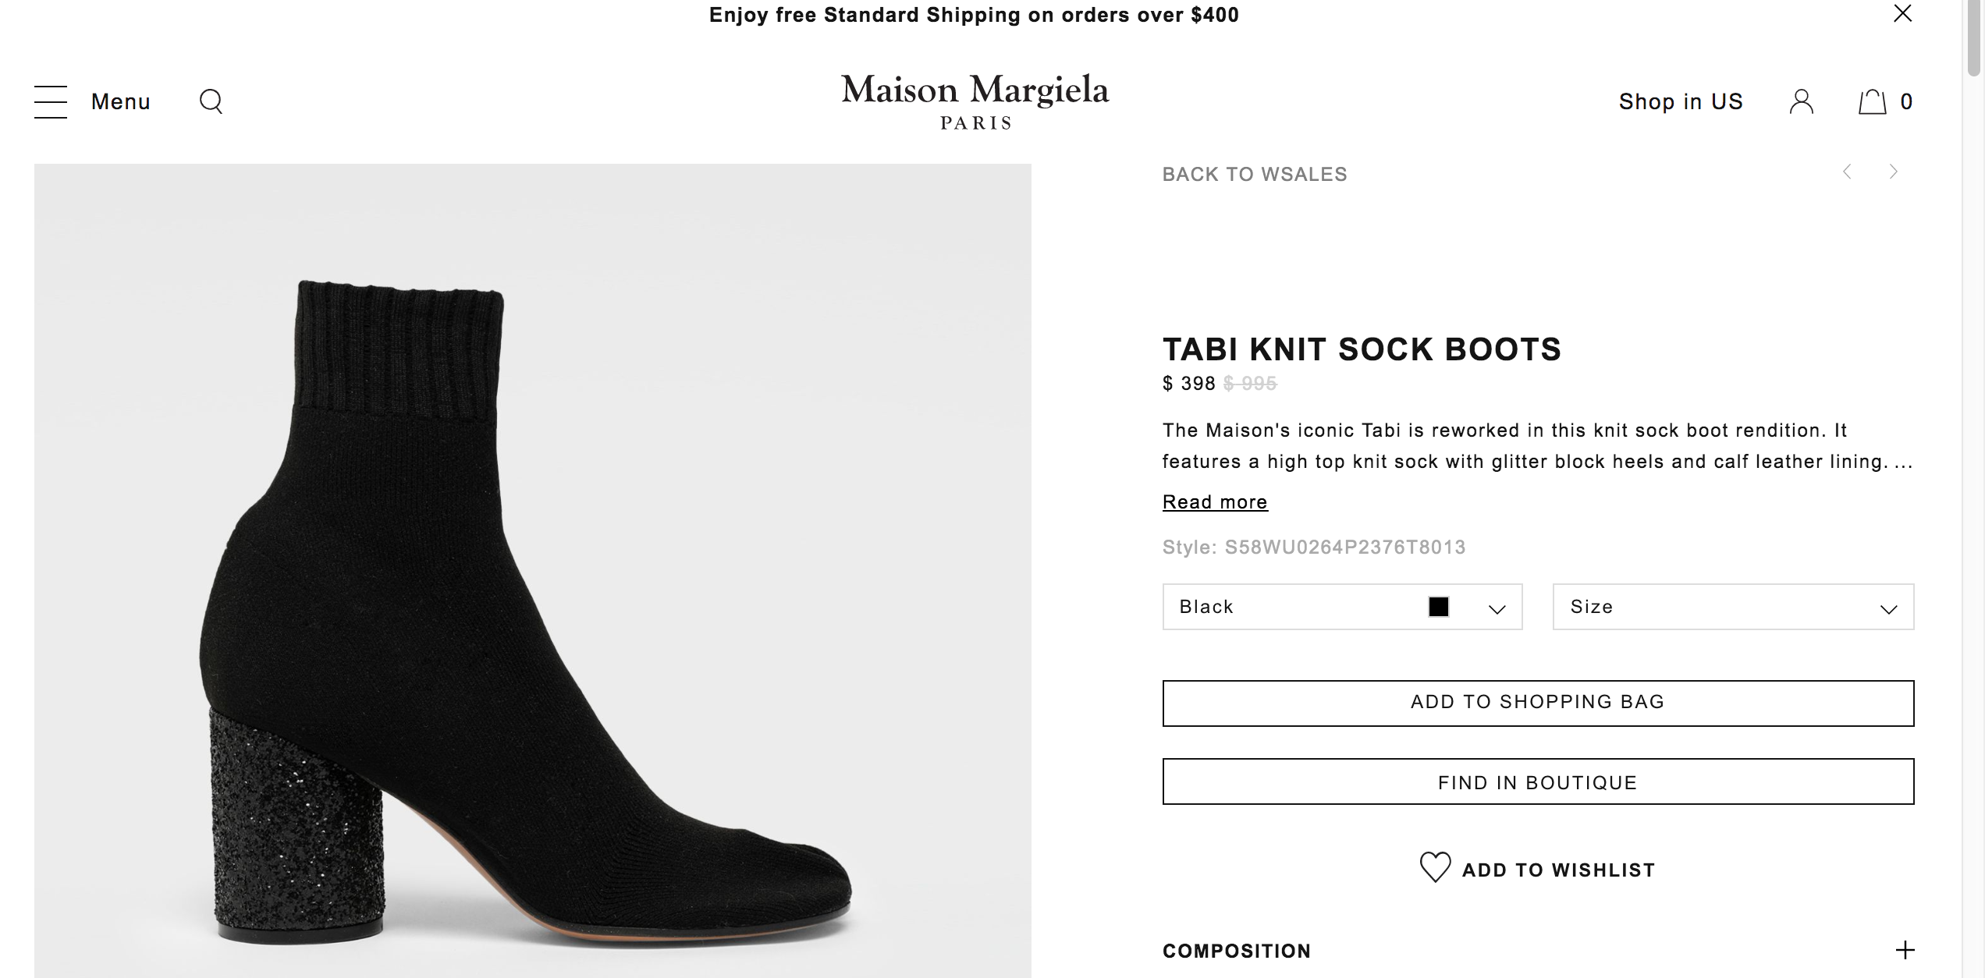Open the account profile icon
1985x978 pixels.
(1801, 101)
